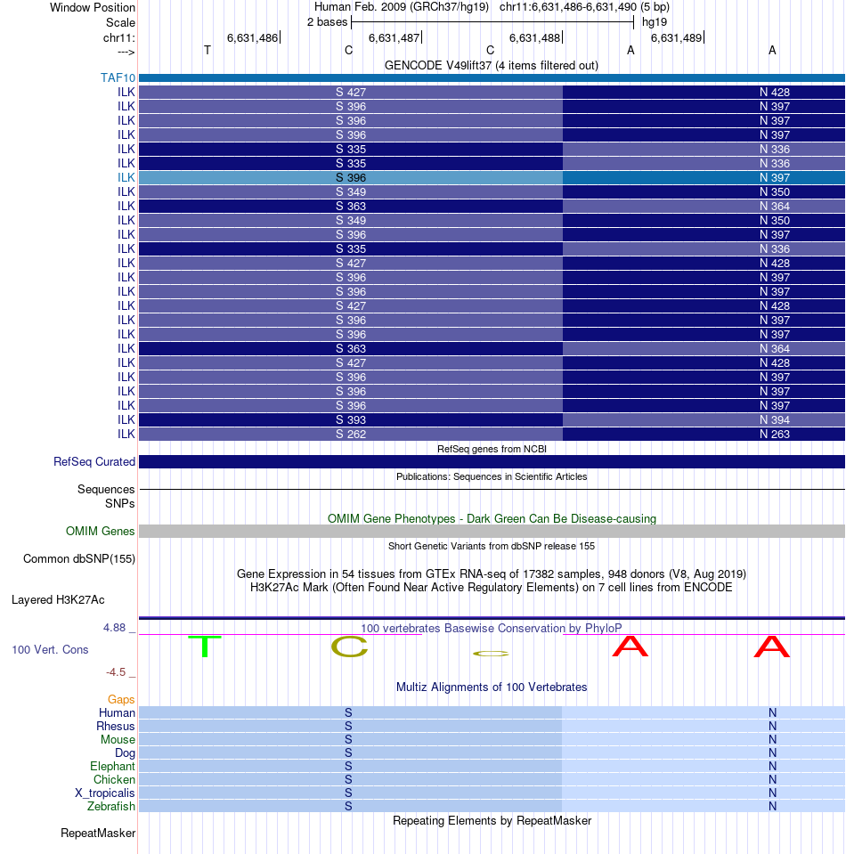
Task: Click the Scale label
Action: [x=120, y=22]
